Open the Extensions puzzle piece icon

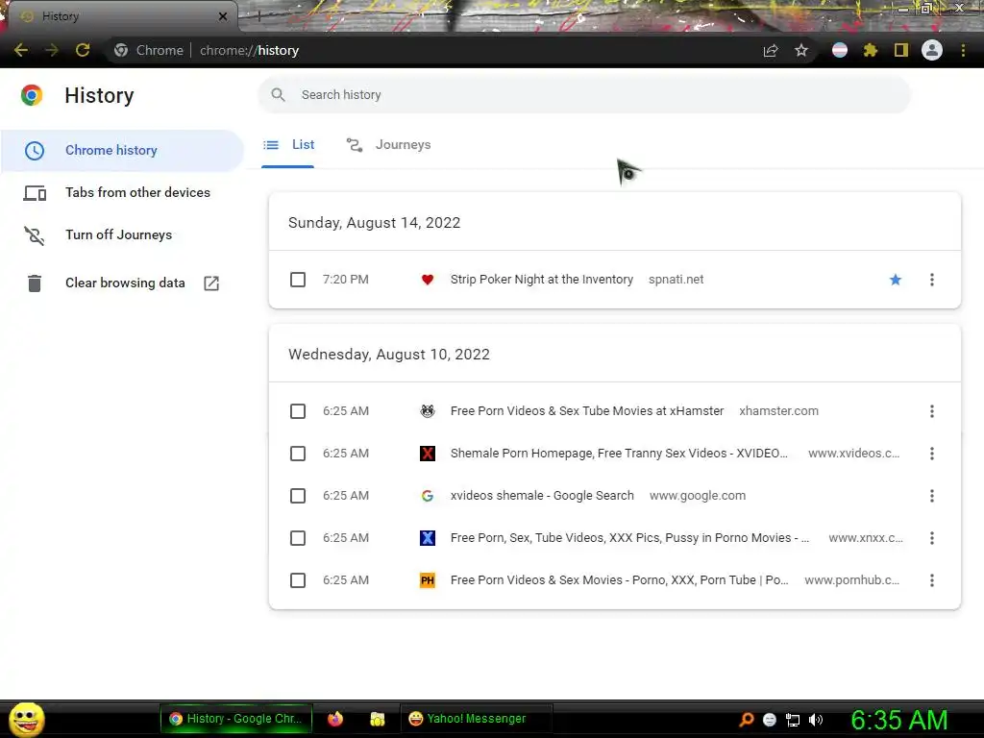[x=870, y=50]
